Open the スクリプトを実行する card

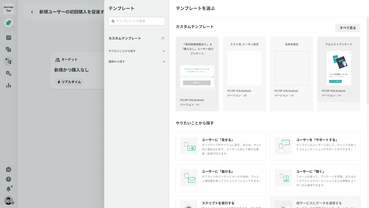coord(221,202)
